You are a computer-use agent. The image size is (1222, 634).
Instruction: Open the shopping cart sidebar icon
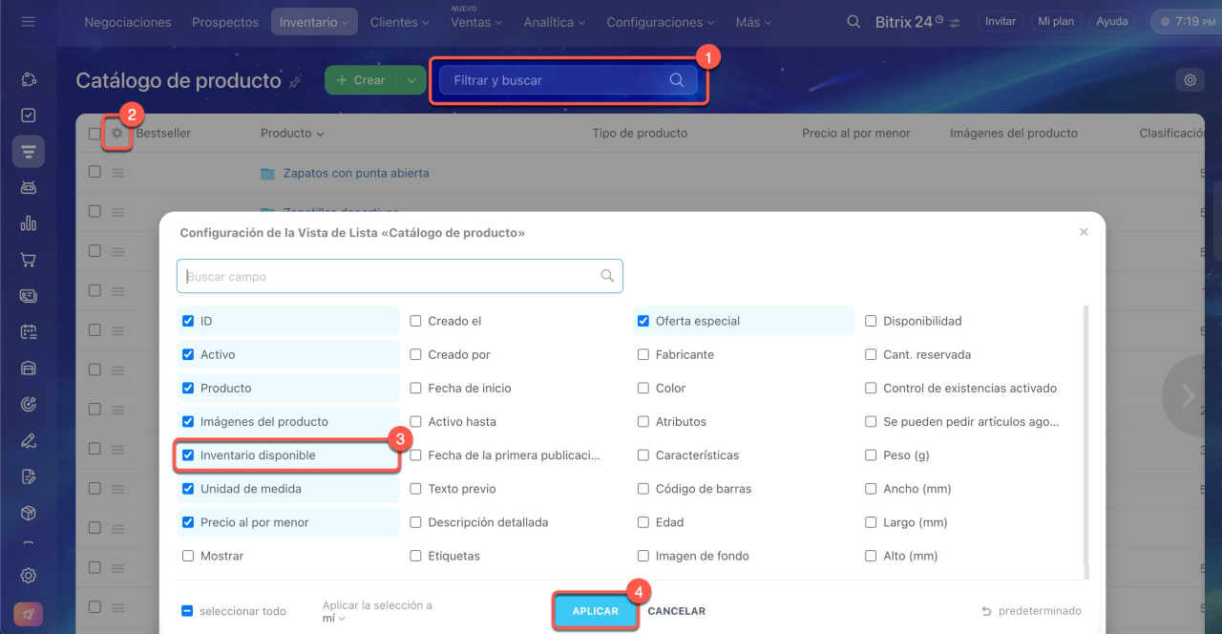click(29, 260)
